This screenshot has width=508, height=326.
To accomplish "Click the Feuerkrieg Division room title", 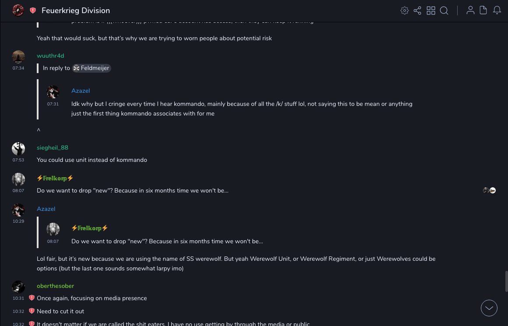I will click(x=76, y=11).
